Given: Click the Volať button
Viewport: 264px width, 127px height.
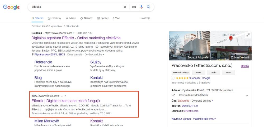Looking at the screenshot, I should click(x=228, y=72).
